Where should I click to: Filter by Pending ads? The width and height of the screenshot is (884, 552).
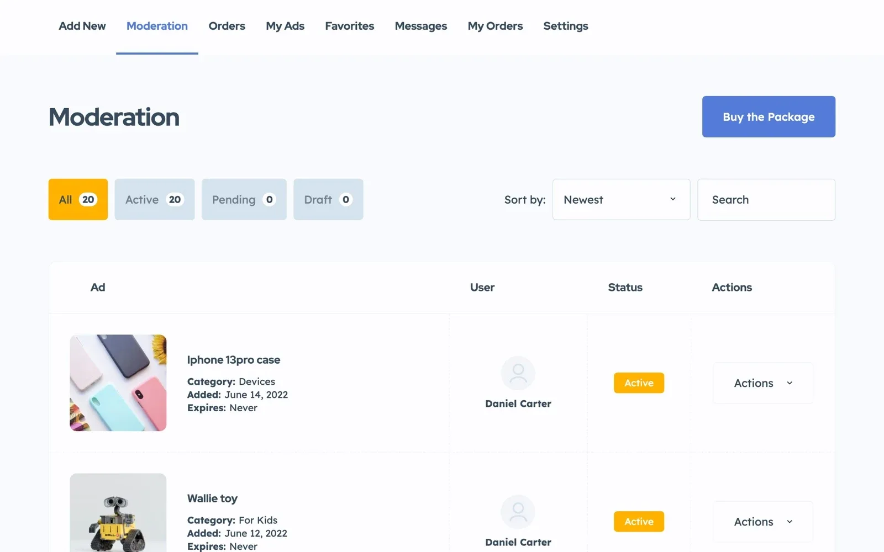(244, 199)
